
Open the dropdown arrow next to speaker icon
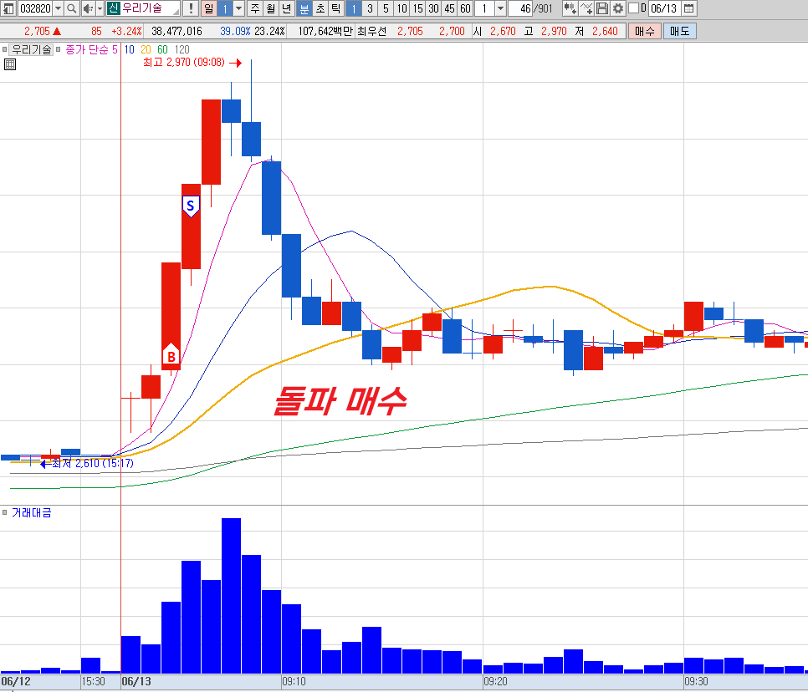pyautogui.click(x=100, y=8)
